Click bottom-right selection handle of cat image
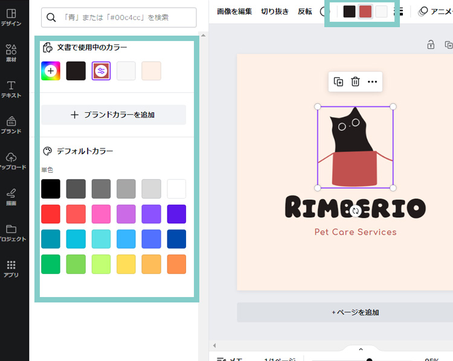Viewport: 453px width, 361px height. tap(393, 188)
